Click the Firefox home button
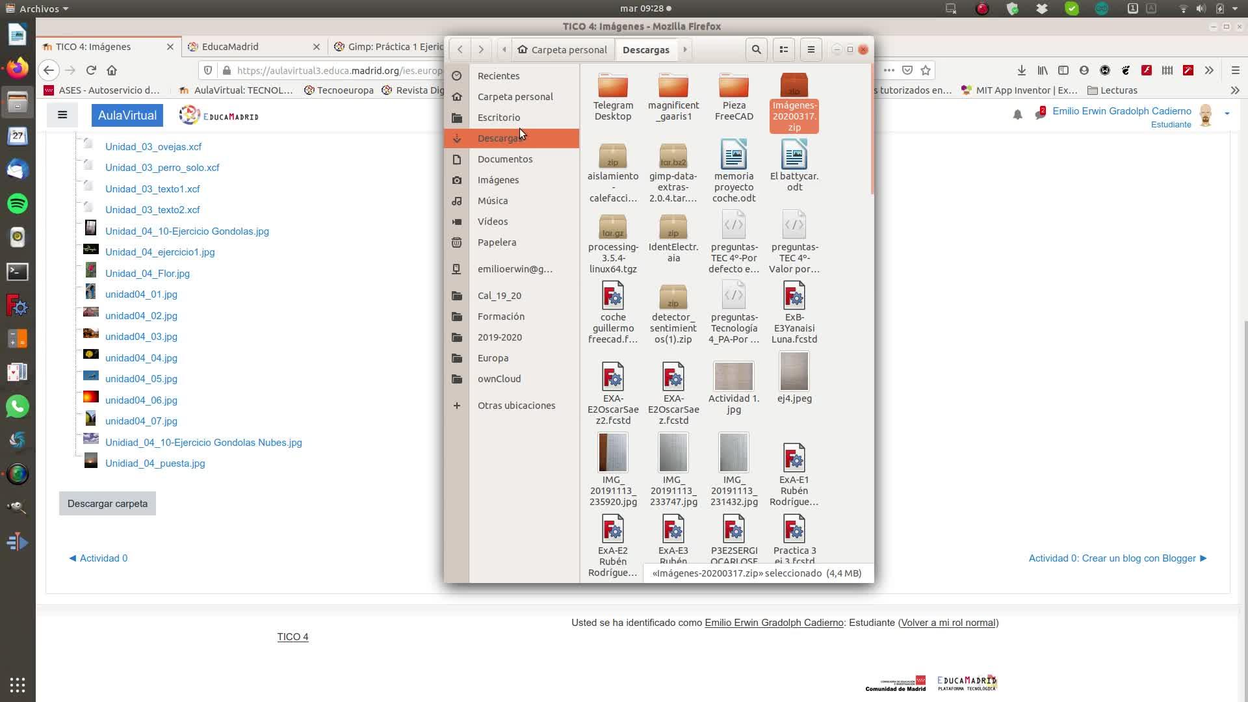Viewport: 1248px width, 702px height. click(112, 70)
